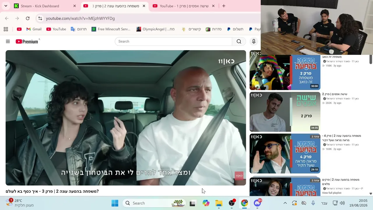This screenshot has height=210, width=373.
Task: Start voice search with the microphone icon
Action: [254, 41]
